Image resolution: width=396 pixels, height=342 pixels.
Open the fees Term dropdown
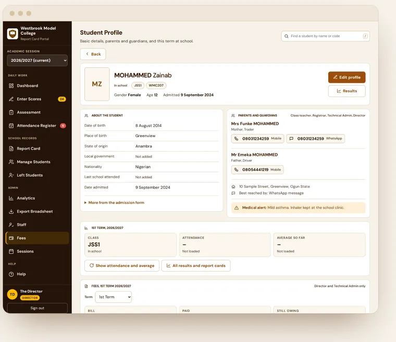114,297
